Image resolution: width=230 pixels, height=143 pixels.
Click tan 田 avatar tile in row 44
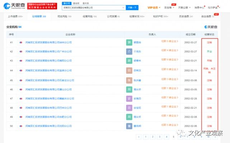[x=129, y=70]
